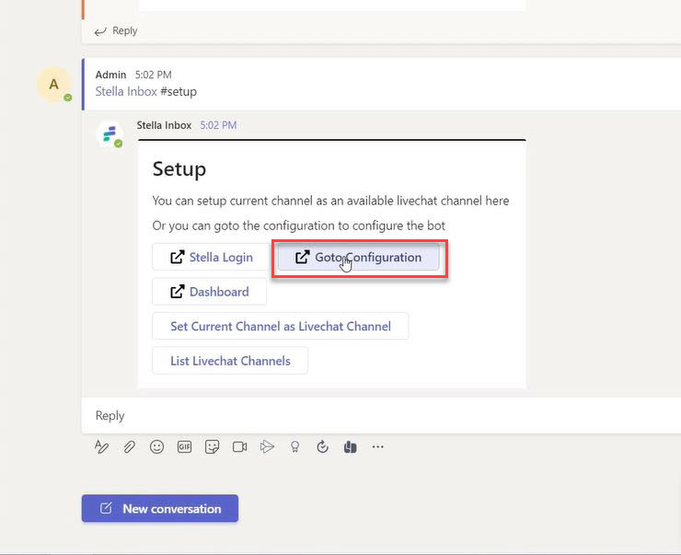Open the GIF picker

point(185,446)
